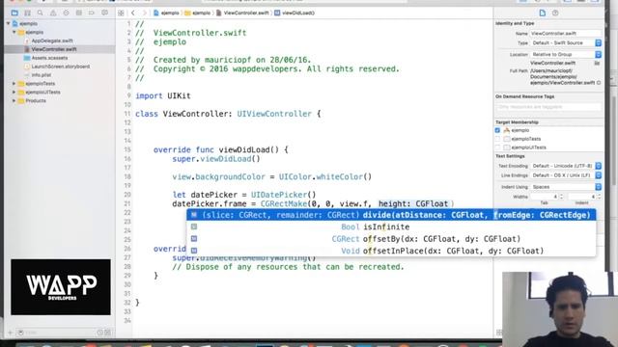The height and width of the screenshot is (347, 618).
Task: Open the Text Encoding dropdown
Action: pos(566,166)
